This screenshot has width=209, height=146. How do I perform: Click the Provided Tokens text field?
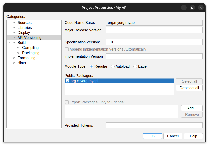(154, 125)
